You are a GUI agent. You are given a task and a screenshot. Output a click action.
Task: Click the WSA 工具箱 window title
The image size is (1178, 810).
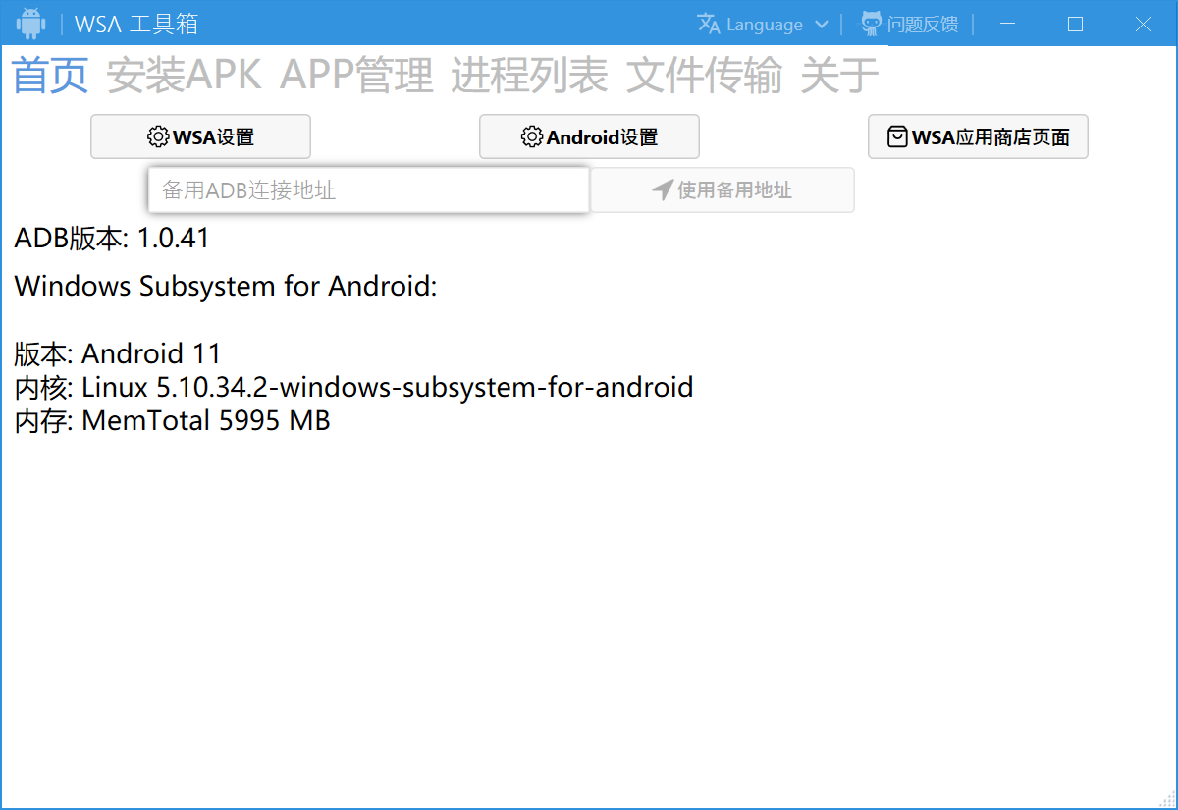136,24
